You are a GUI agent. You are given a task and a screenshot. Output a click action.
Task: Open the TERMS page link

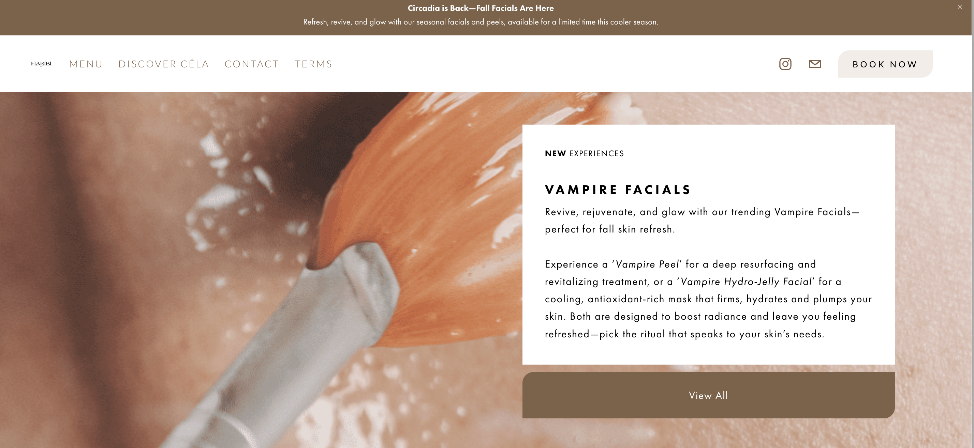pyautogui.click(x=313, y=64)
